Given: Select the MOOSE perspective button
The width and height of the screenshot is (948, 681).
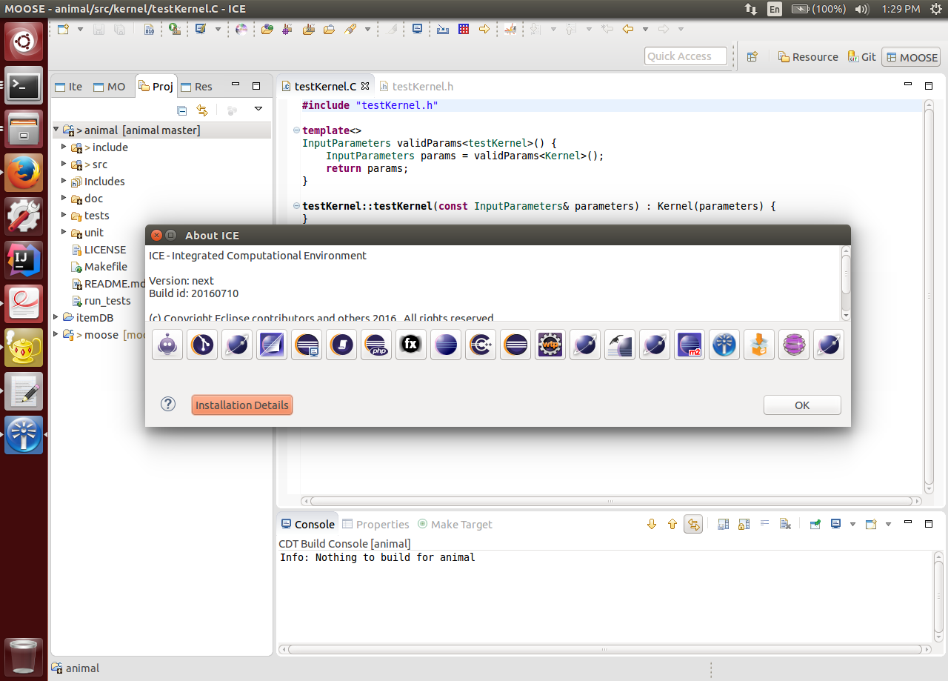Looking at the screenshot, I should point(911,57).
